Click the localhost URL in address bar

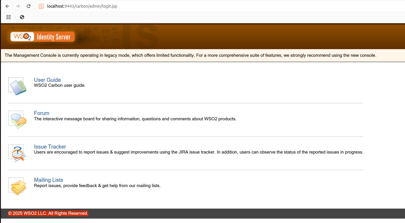coord(82,6)
